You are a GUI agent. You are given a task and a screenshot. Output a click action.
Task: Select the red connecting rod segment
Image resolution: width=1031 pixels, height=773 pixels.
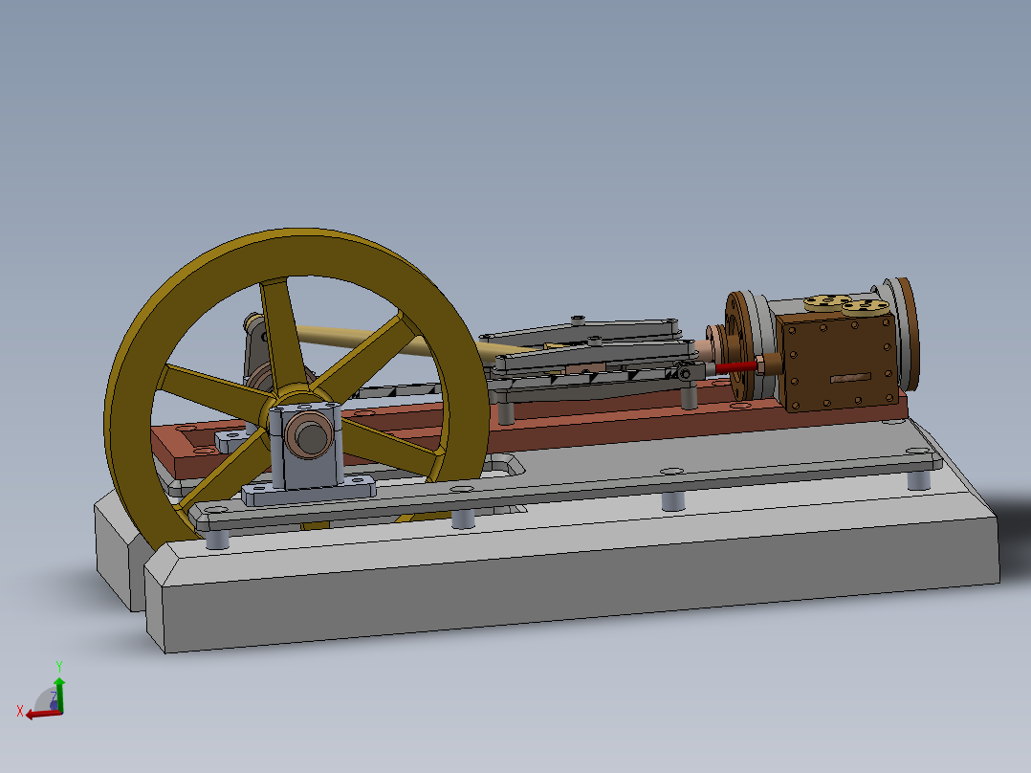736,368
